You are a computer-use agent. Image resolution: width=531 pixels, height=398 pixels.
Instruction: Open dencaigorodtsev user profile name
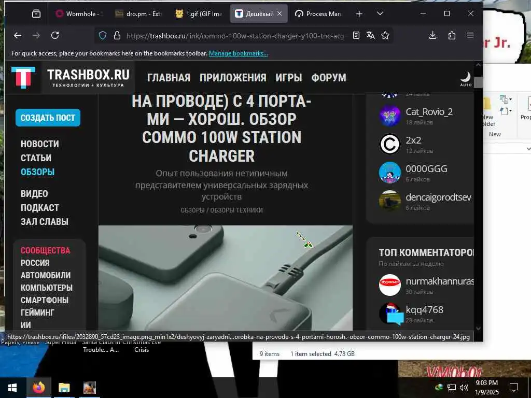click(x=438, y=197)
